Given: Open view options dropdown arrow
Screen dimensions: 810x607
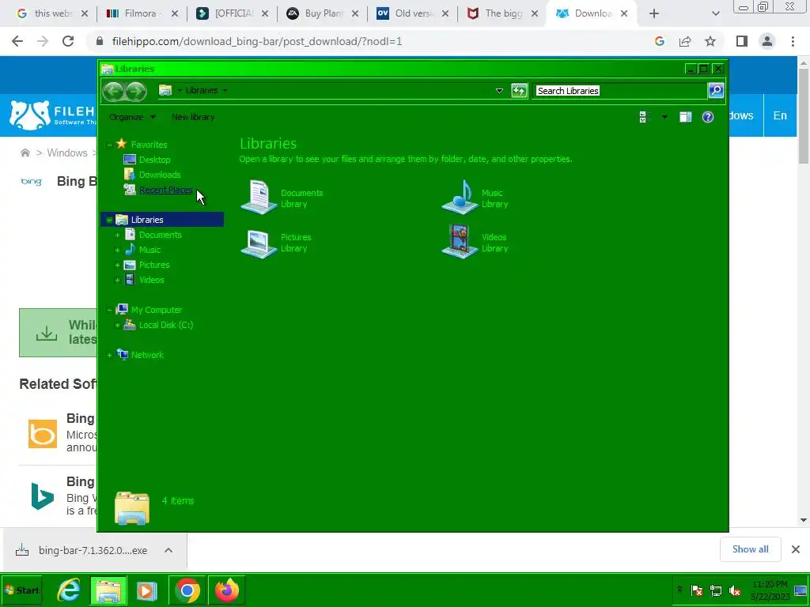Looking at the screenshot, I should coord(664,117).
